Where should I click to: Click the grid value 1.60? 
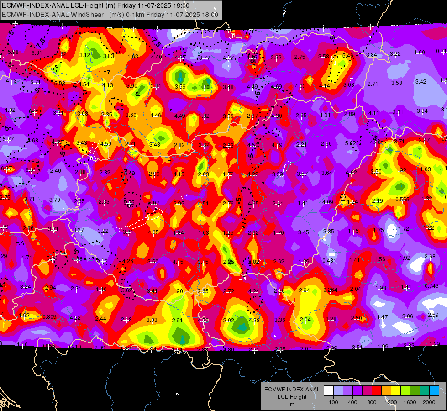(x=419, y=53)
